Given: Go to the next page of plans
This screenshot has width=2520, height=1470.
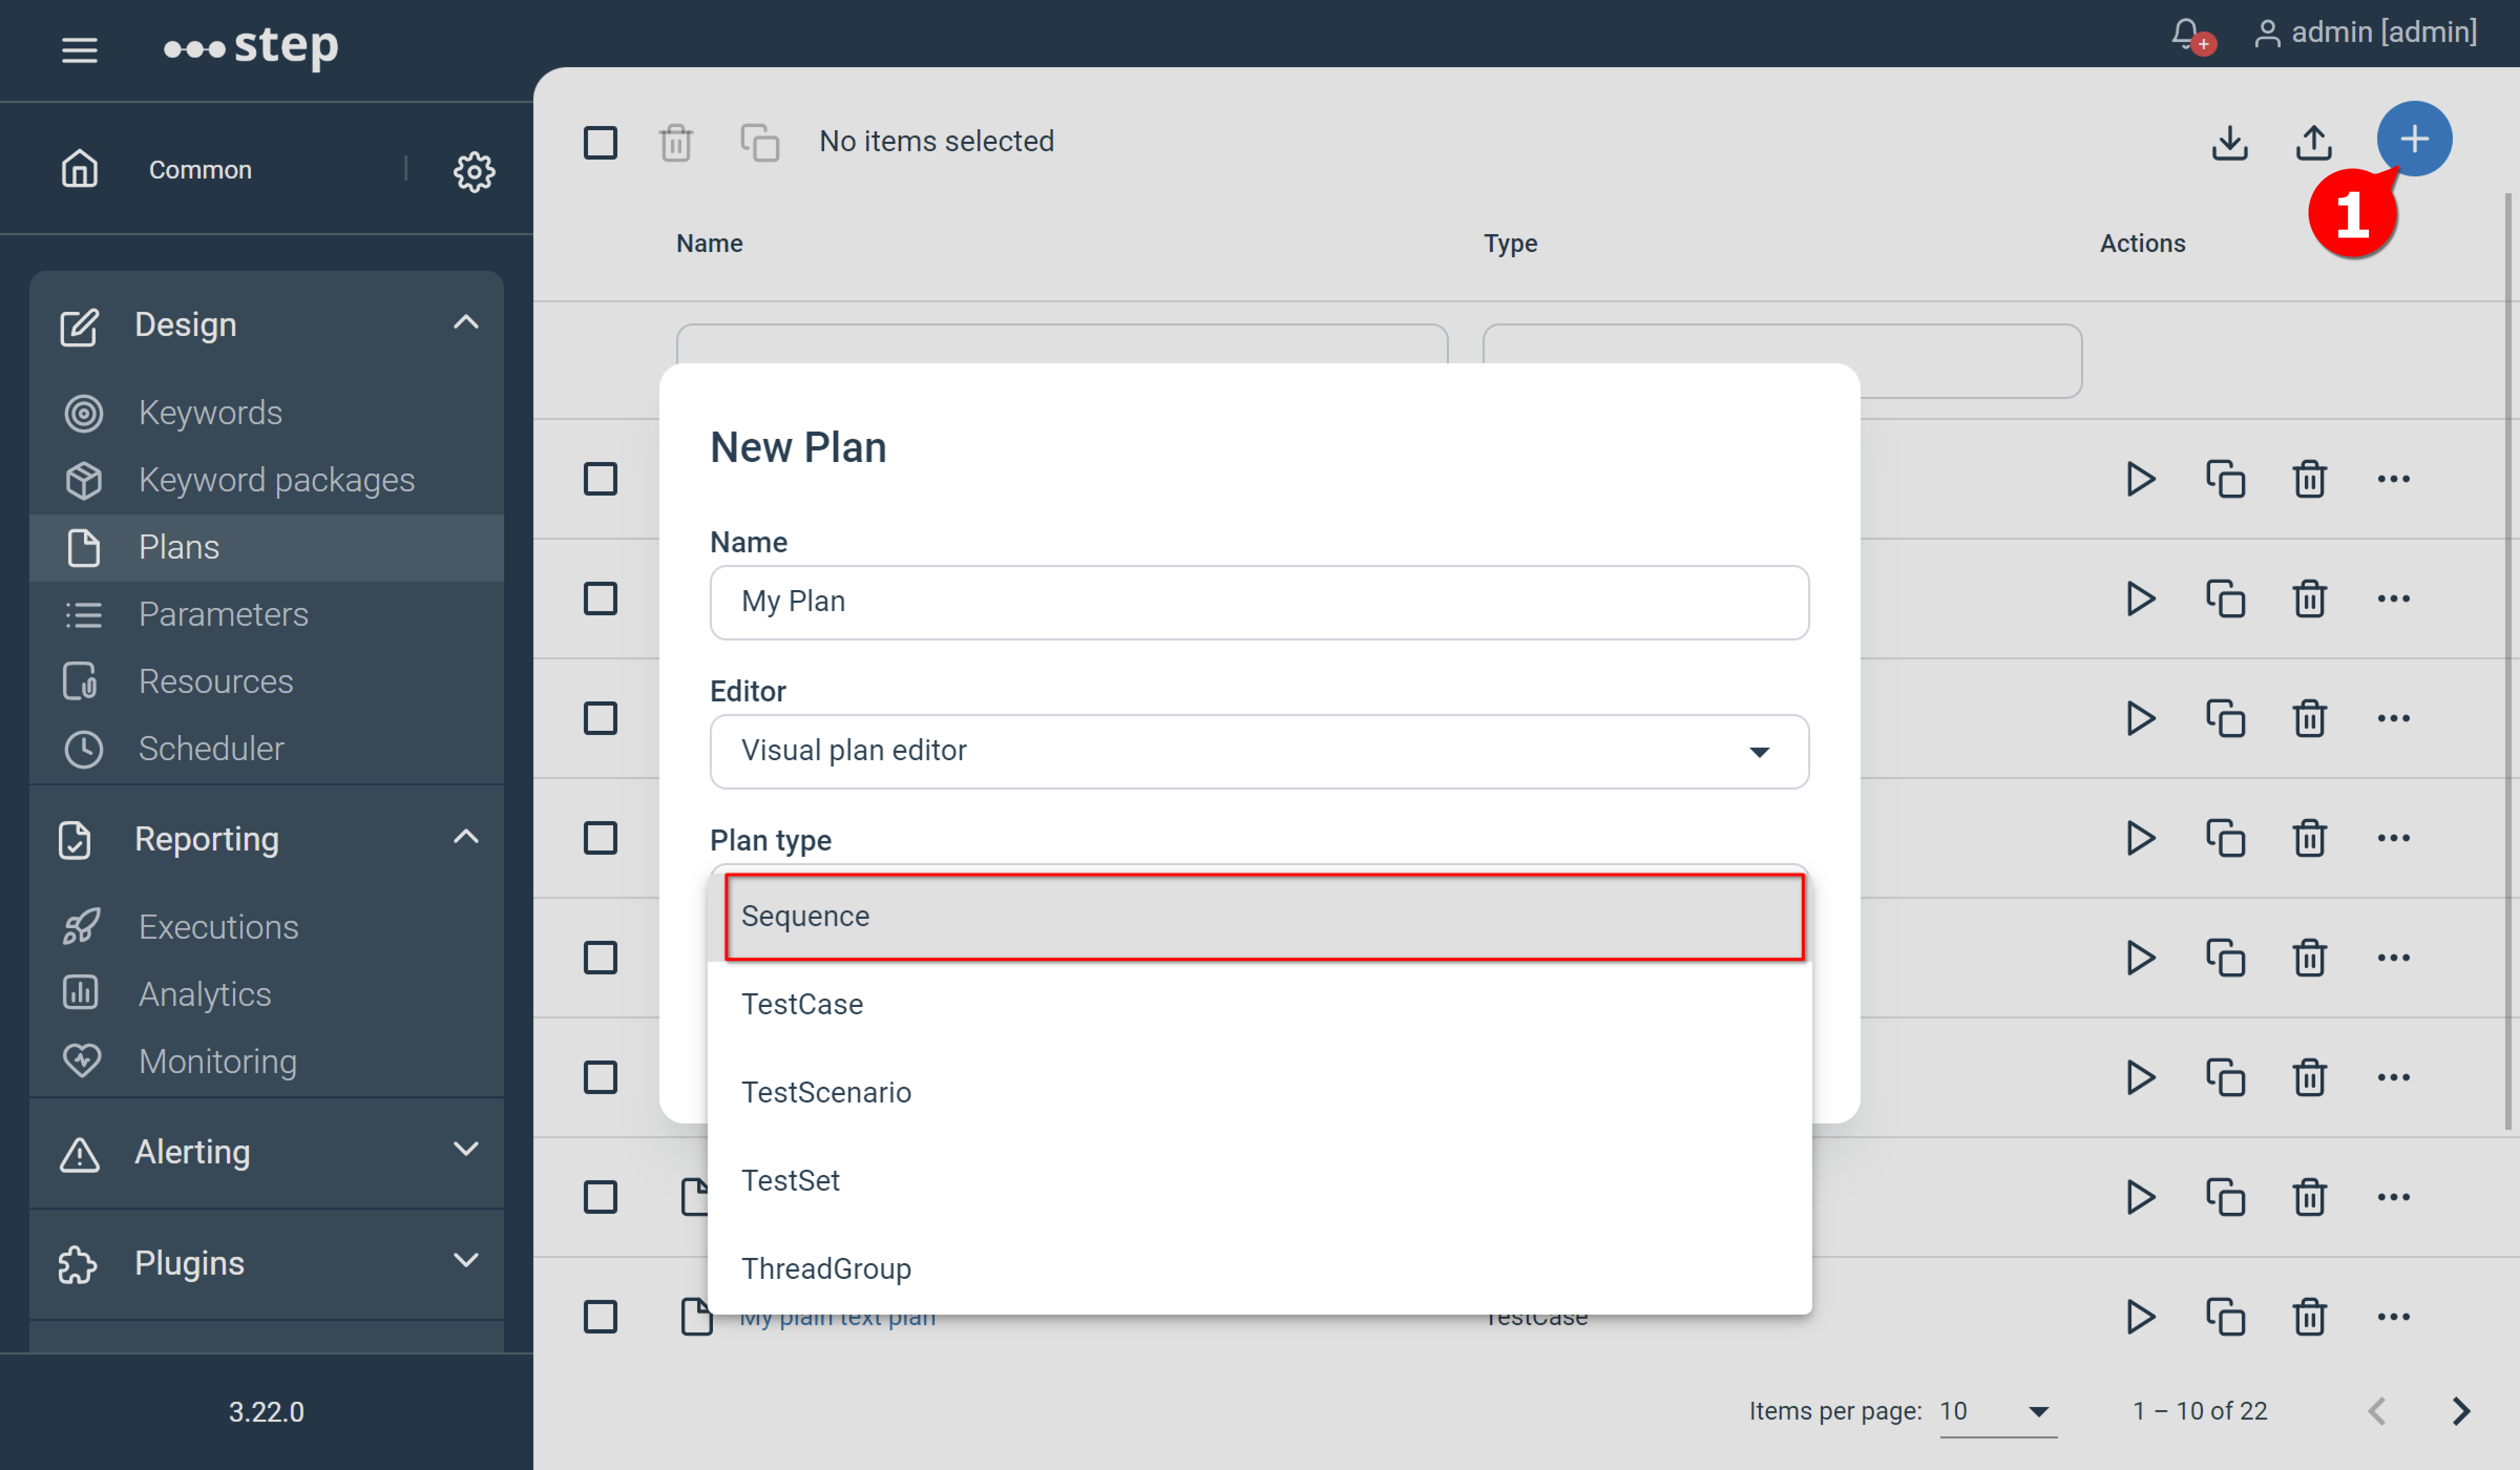Looking at the screenshot, I should 2462,1411.
